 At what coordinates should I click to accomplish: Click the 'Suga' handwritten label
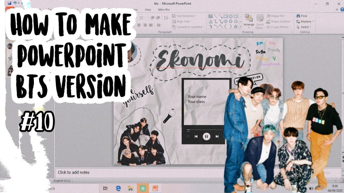[261, 51]
